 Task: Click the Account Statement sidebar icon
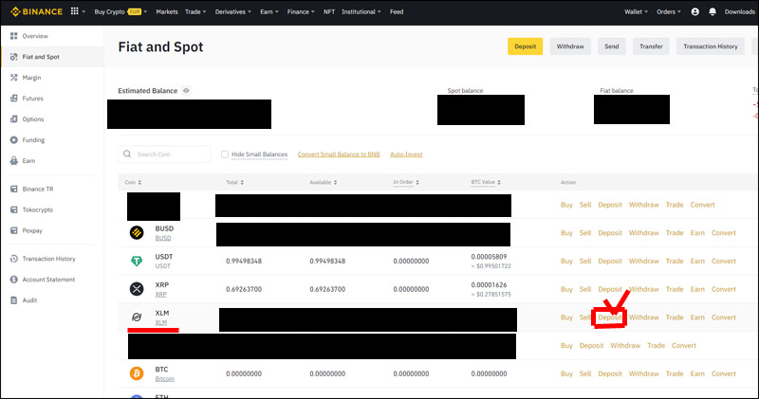point(13,279)
